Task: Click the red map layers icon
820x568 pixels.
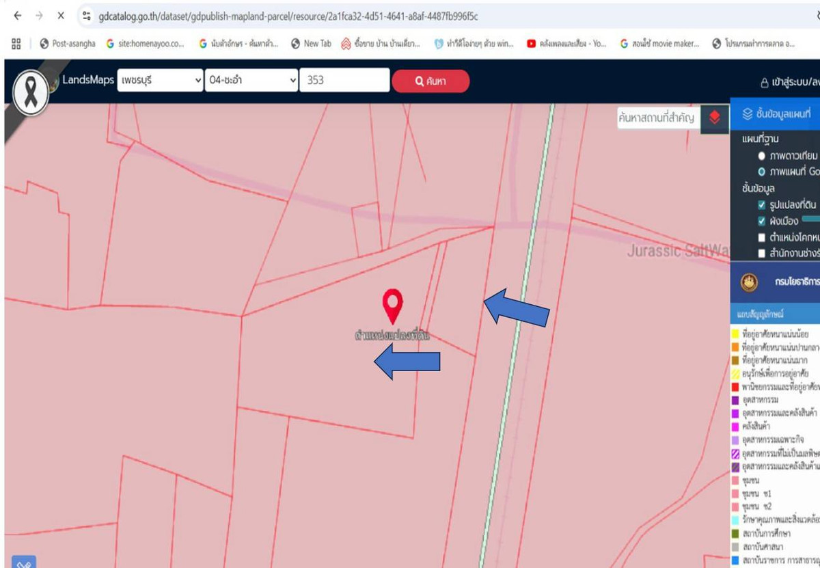Action: pyautogui.click(x=715, y=117)
